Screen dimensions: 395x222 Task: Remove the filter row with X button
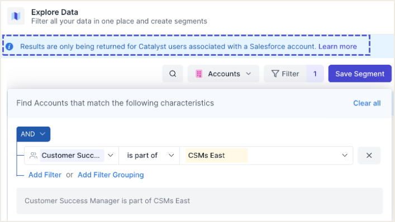369,156
